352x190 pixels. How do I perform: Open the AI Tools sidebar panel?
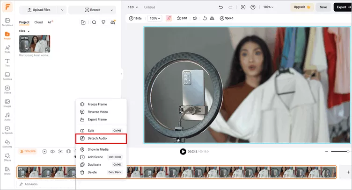[7, 49]
